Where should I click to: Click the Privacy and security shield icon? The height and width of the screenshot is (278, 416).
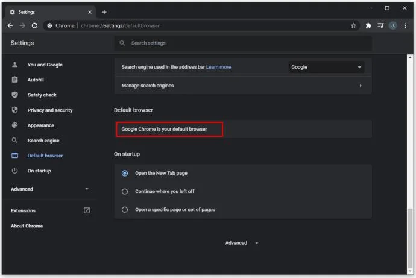(15, 110)
